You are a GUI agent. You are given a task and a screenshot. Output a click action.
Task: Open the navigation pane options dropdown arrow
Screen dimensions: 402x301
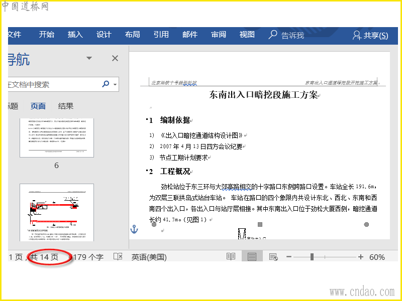coord(89,58)
